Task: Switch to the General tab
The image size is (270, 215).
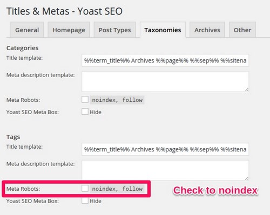Action: 27,30
